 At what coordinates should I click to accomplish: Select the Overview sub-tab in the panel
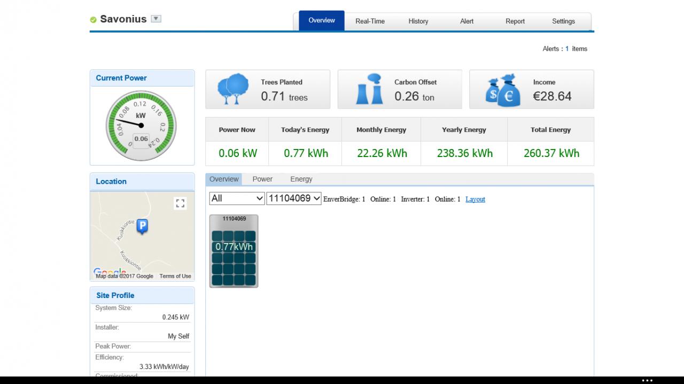(x=224, y=179)
